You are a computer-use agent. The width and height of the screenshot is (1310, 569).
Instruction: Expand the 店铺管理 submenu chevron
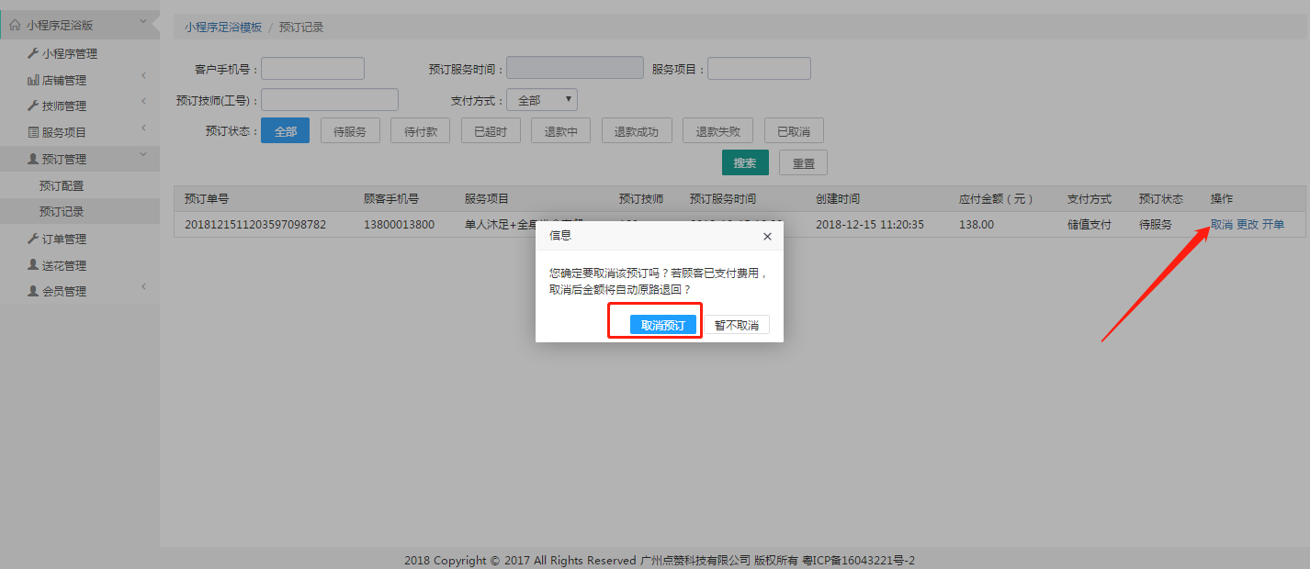pyautogui.click(x=143, y=75)
